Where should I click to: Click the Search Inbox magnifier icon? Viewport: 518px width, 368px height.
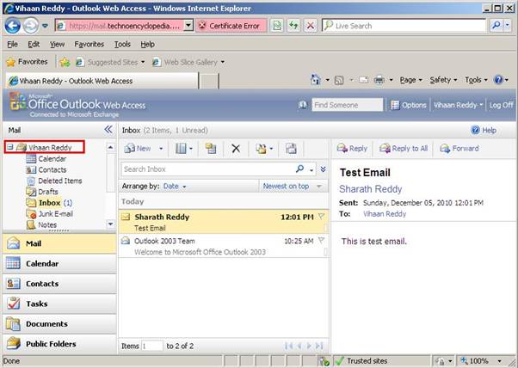tap(299, 169)
